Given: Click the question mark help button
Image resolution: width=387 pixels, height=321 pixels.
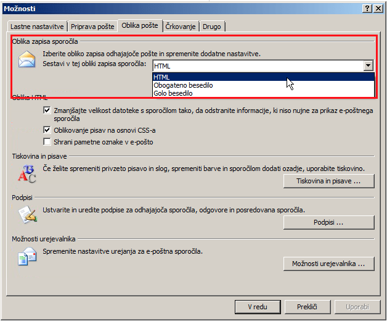Looking at the screenshot, I should point(368,7).
